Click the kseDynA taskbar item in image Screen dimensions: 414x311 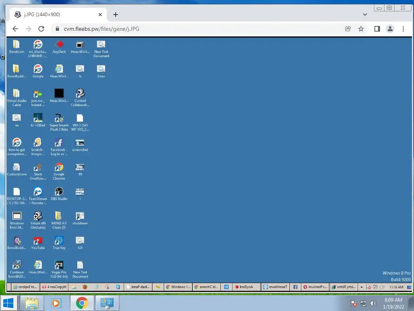tap(246, 287)
